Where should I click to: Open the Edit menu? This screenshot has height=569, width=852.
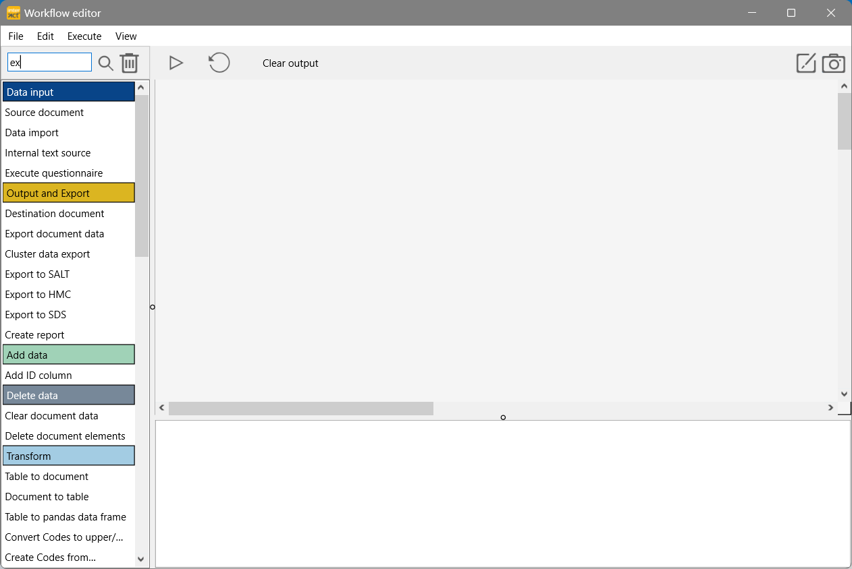tap(45, 36)
